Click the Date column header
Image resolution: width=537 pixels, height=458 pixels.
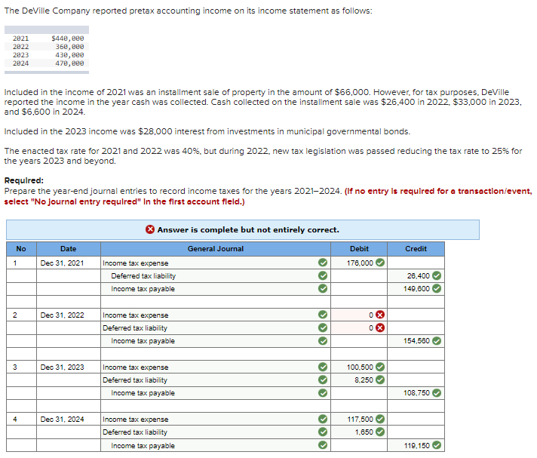(x=69, y=249)
